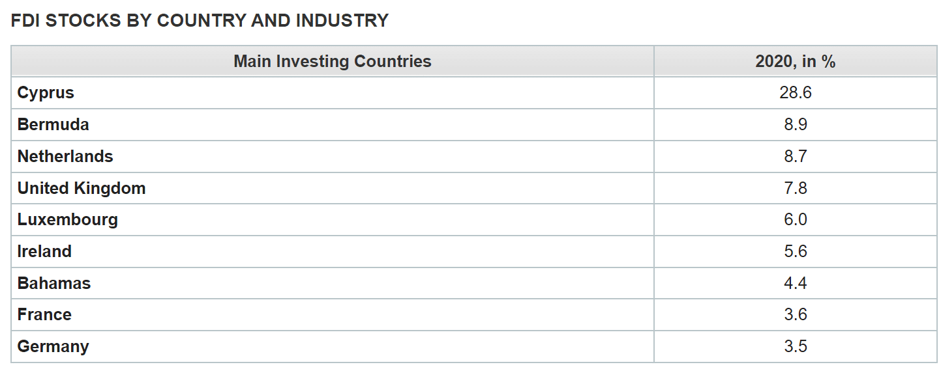941x369 pixels.
Task: Click the Bermuda country cell
Action: point(53,124)
